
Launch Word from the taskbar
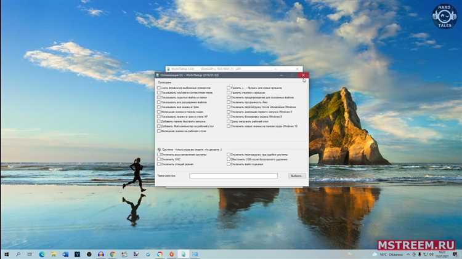[x=66, y=253]
